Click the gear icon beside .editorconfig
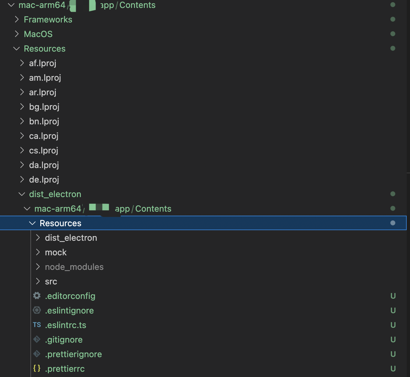Screen dimensions: 410x377 click(37, 296)
